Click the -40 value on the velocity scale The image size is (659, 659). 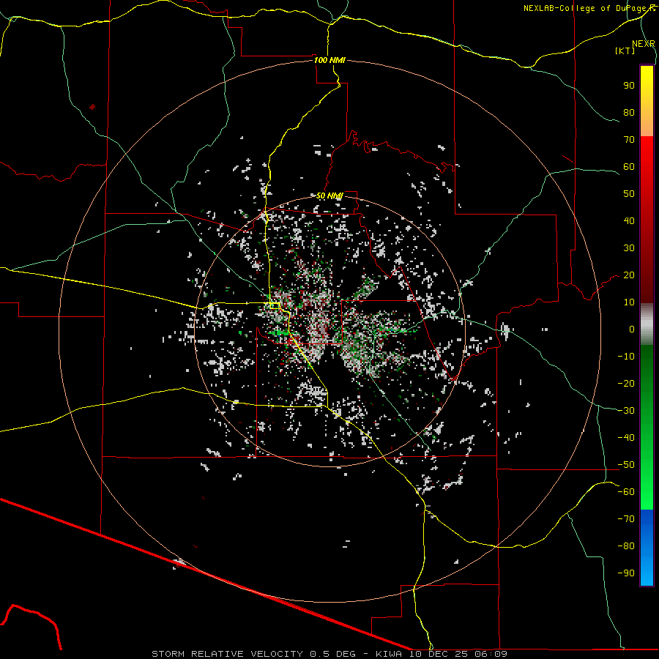[626, 438]
